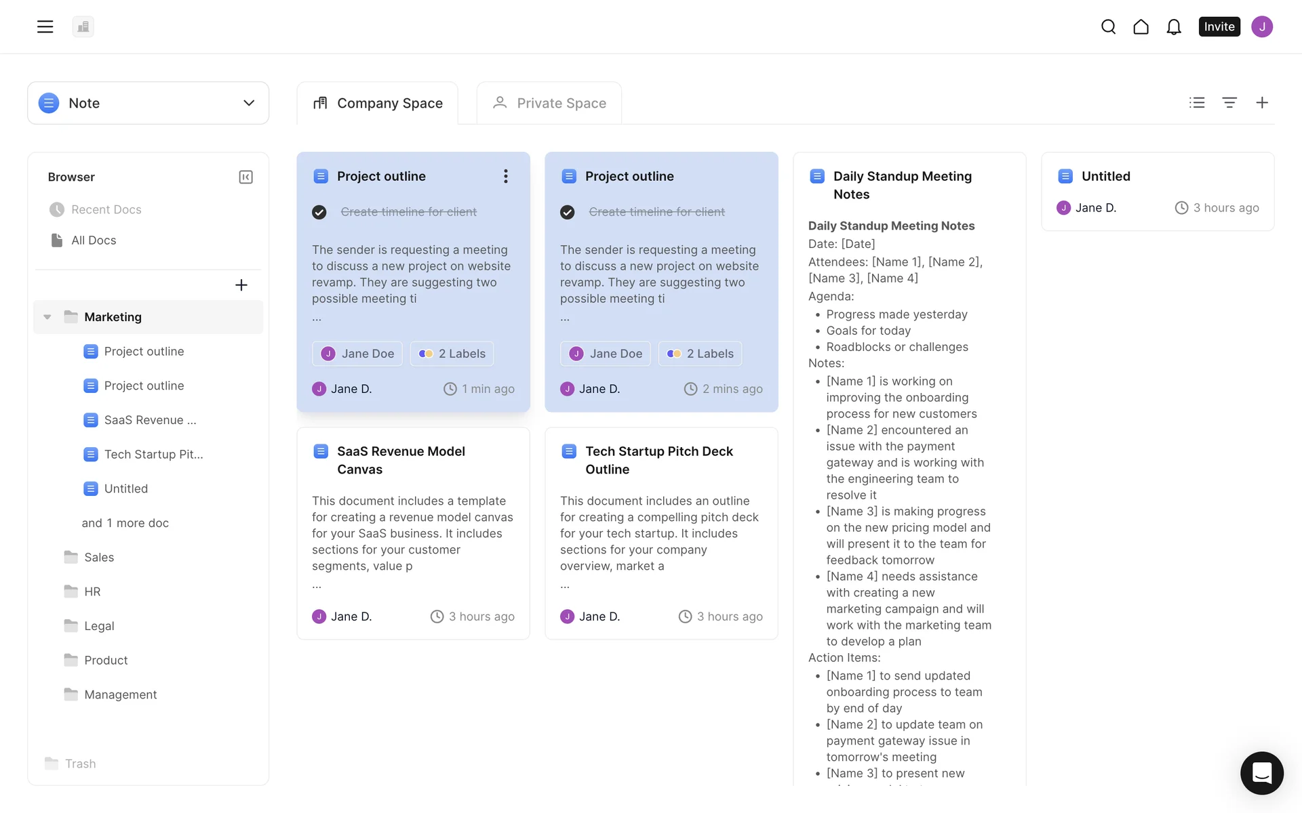
Task: Open the chat support bubble
Action: click(x=1261, y=772)
